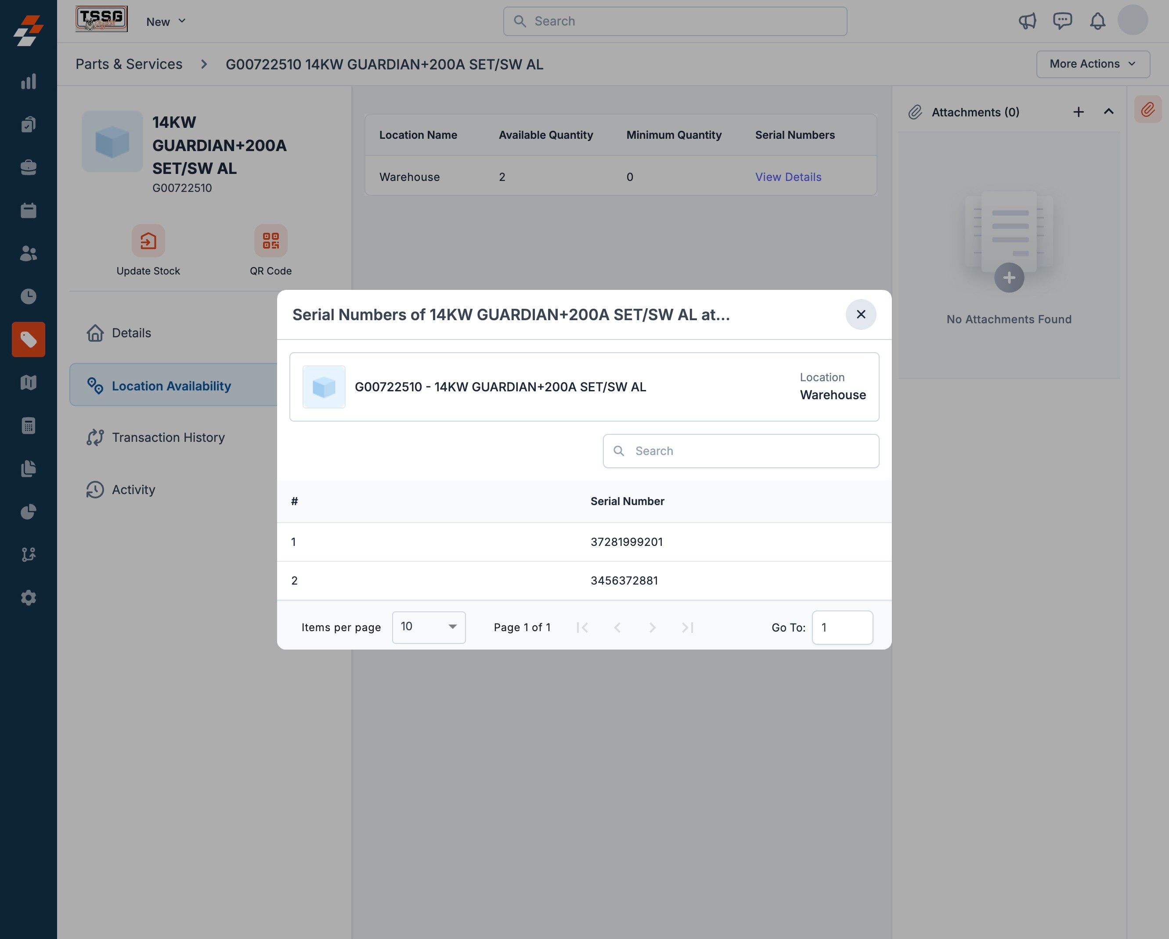The height and width of the screenshot is (939, 1169).
Task: Click the add attachment plus icon
Action: click(x=1079, y=112)
